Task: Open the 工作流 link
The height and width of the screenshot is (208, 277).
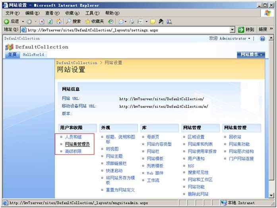Action: 153,180
